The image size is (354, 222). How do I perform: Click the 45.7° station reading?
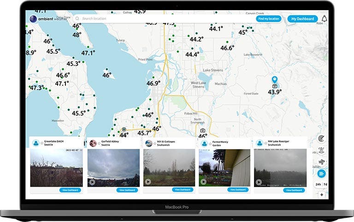click(x=144, y=133)
